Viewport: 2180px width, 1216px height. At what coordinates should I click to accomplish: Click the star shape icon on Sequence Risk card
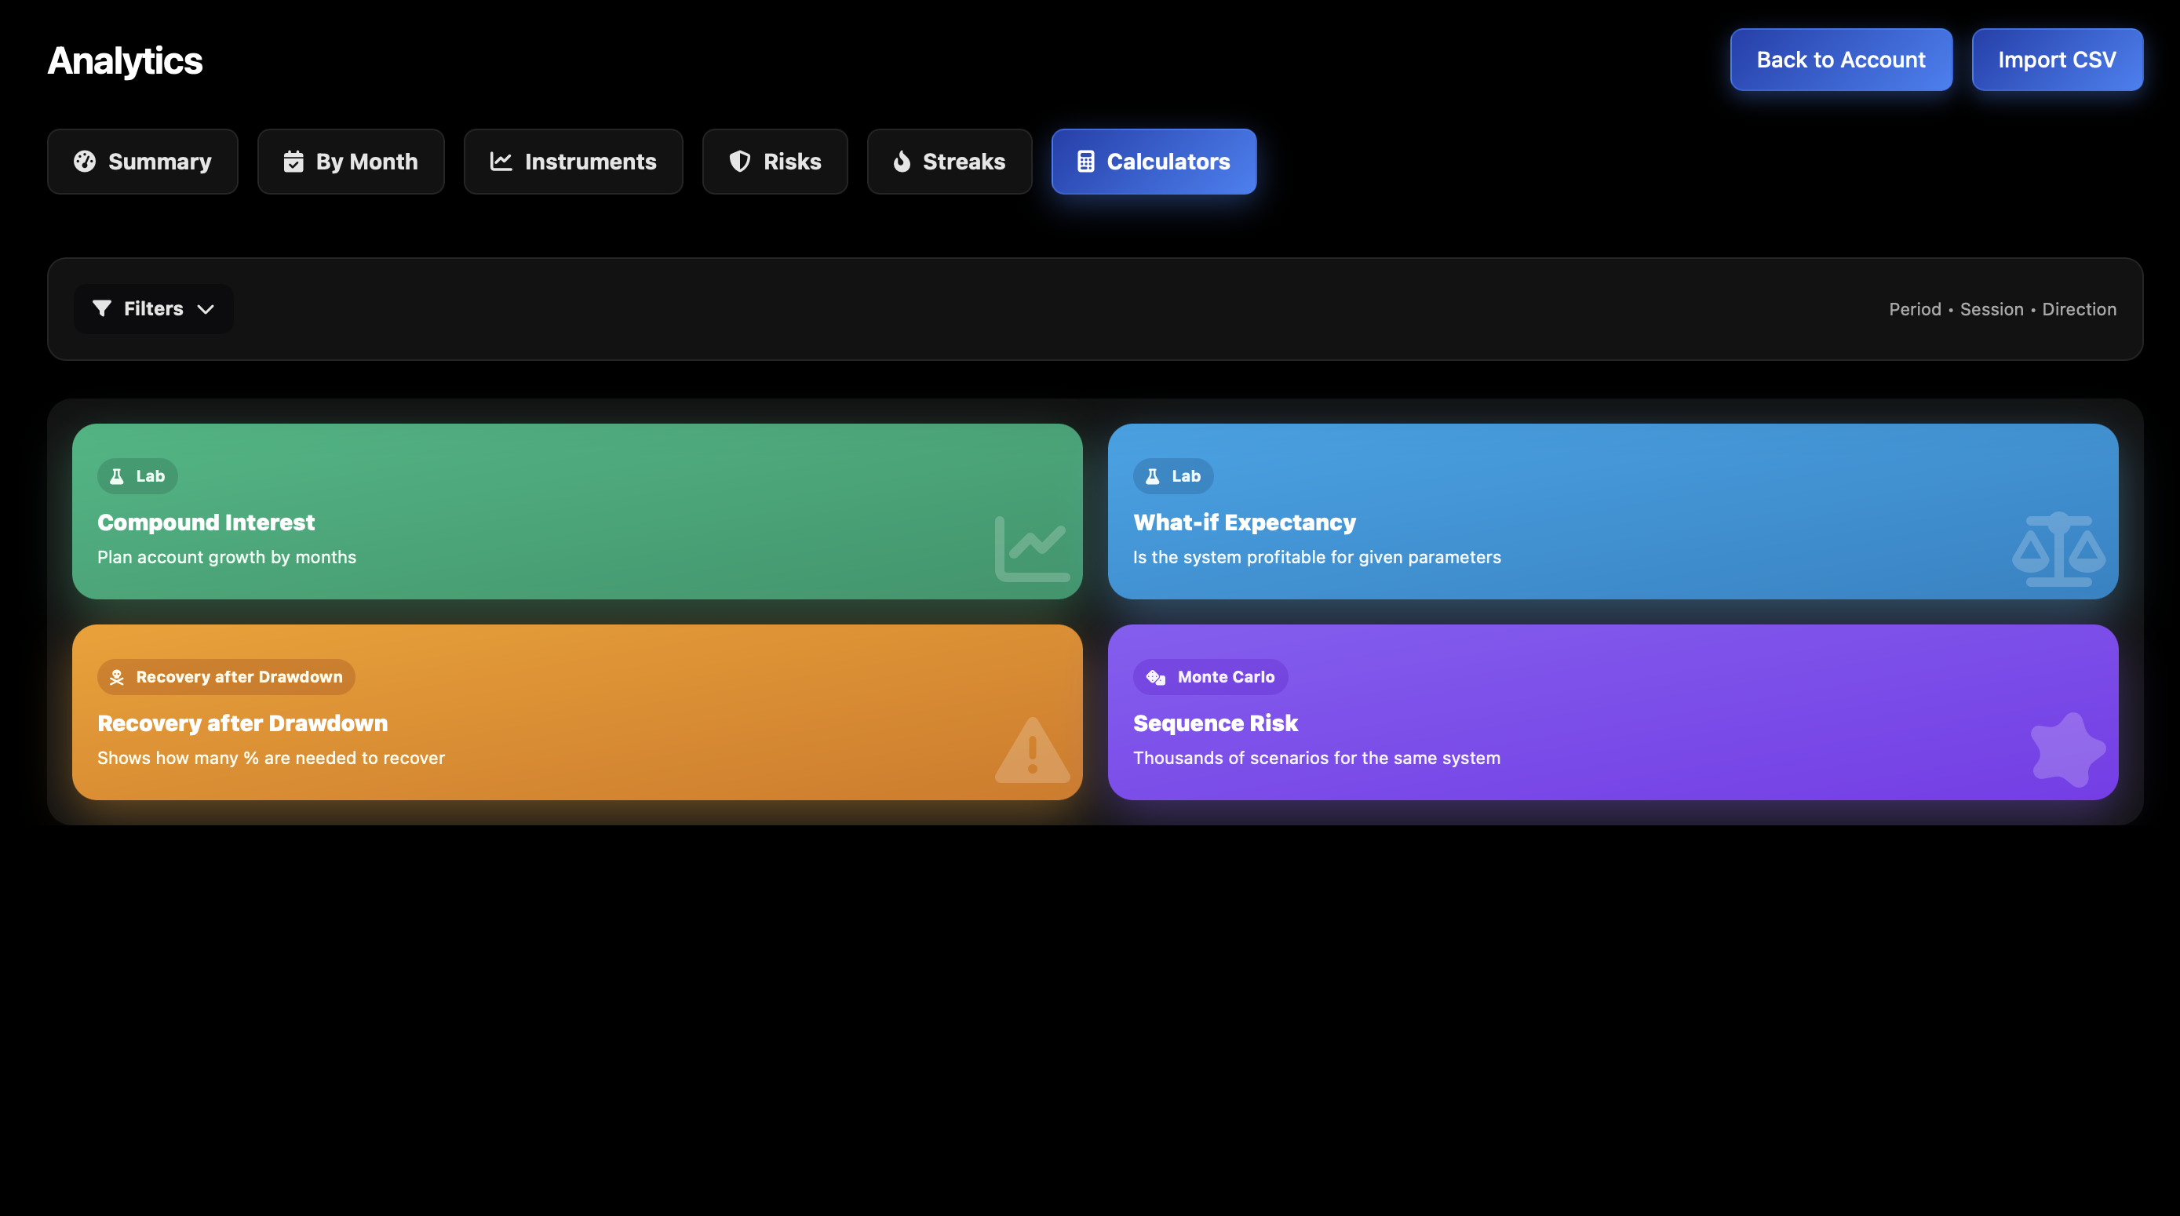[2068, 750]
